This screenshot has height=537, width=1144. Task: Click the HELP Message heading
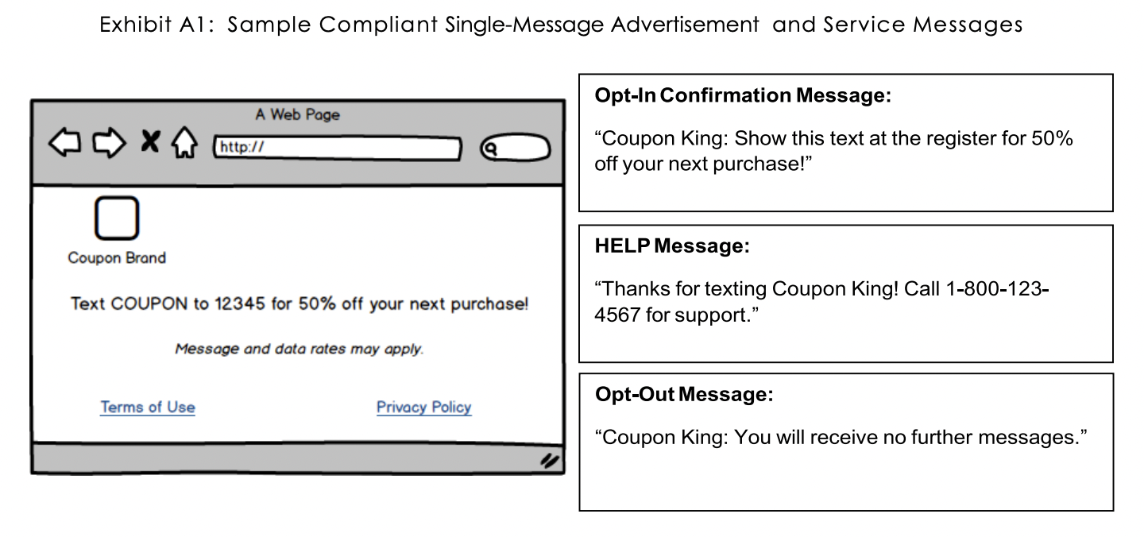(x=672, y=247)
